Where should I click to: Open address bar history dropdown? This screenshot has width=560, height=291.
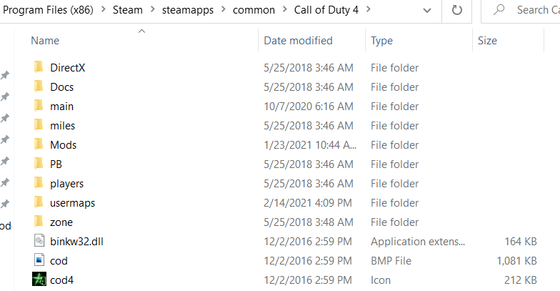click(x=427, y=10)
